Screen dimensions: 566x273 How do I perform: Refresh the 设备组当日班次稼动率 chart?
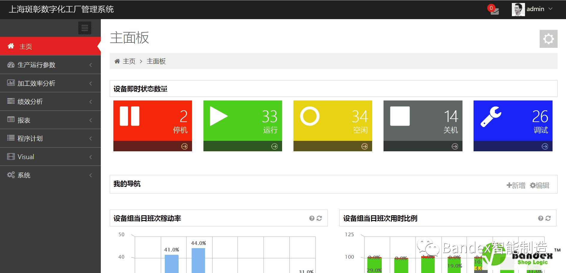click(x=319, y=218)
